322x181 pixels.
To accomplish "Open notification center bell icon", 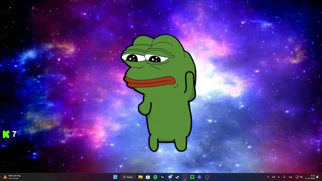I will [317, 177].
